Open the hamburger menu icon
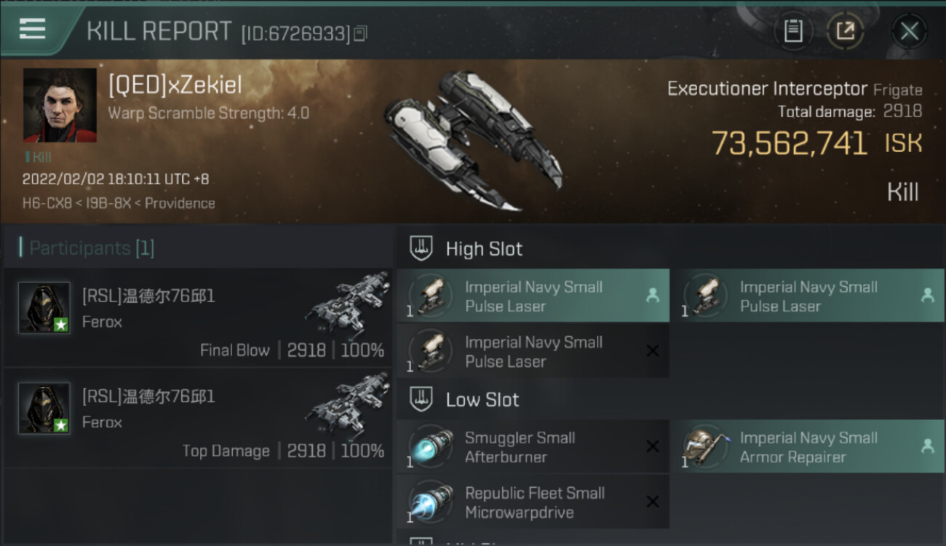Viewport: 946px width, 546px height. (32, 29)
